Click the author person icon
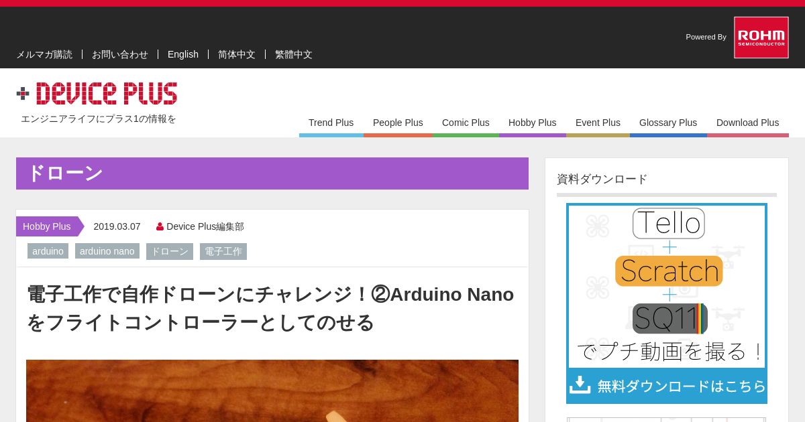The height and width of the screenshot is (422, 805). [x=160, y=226]
